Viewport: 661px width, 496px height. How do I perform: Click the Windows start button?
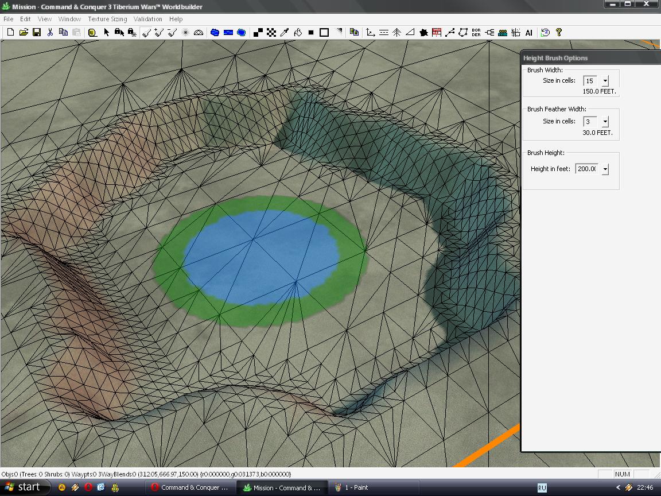tap(25, 487)
